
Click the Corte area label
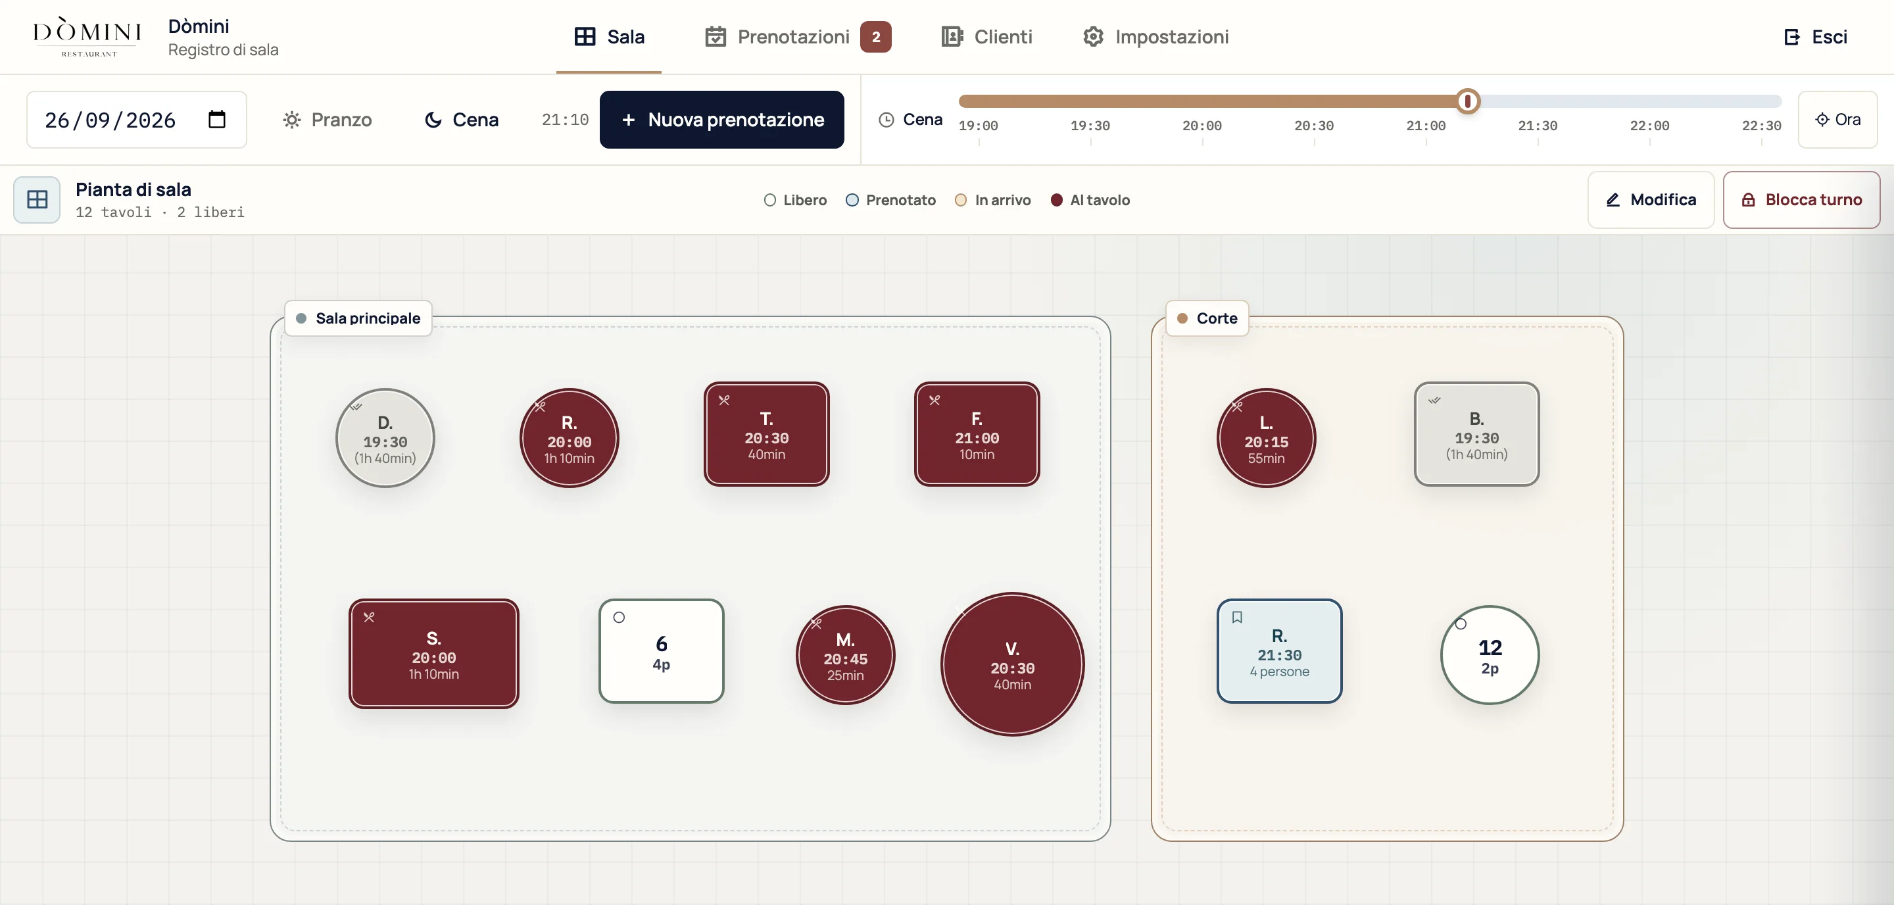point(1207,318)
